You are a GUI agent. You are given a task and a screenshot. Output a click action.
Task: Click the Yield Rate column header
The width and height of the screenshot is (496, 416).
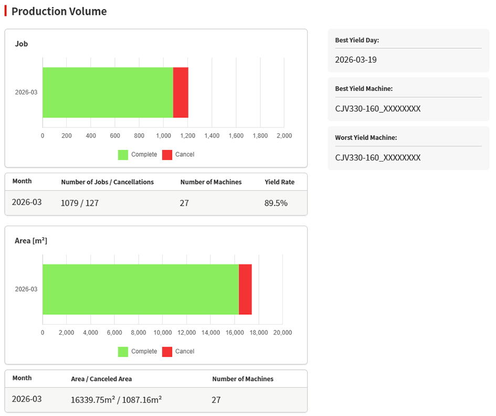click(x=280, y=182)
